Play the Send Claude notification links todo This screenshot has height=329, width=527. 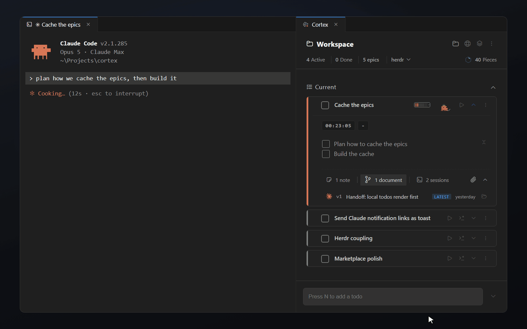tap(450, 218)
